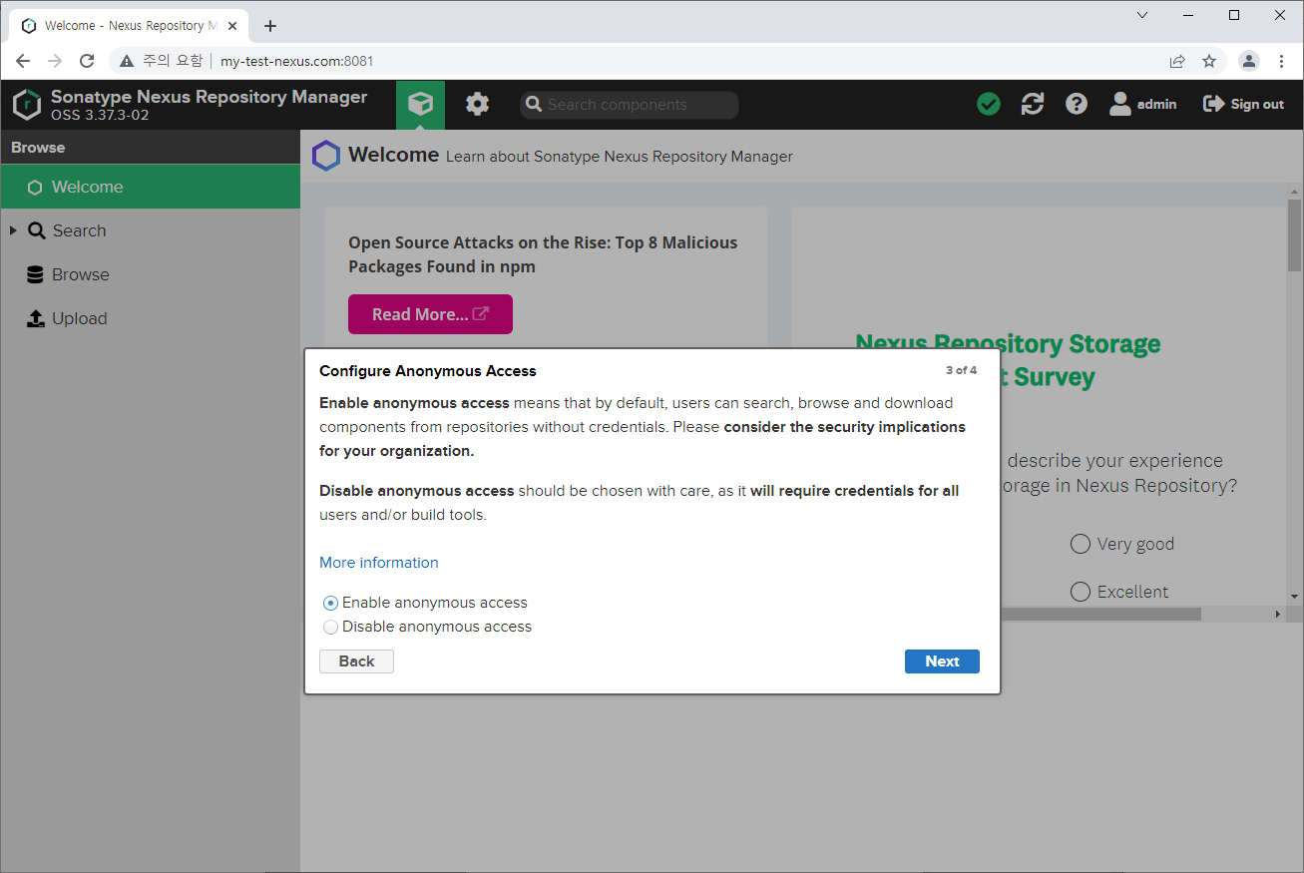Click 'Open Source Attacks on the Rise' headline

(x=543, y=254)
